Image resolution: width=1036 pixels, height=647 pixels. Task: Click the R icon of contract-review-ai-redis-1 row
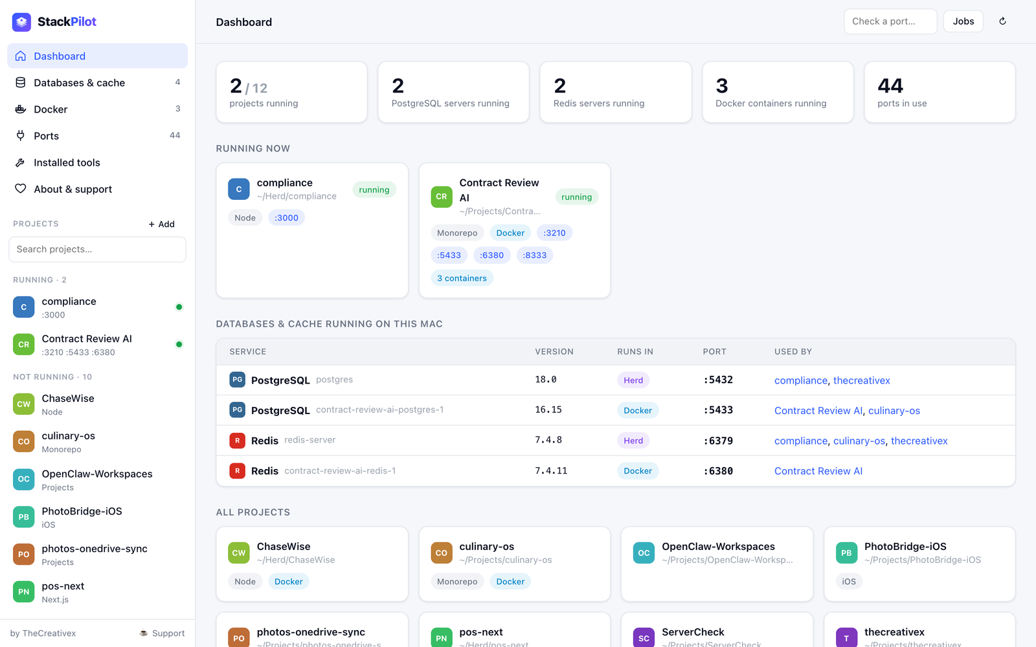[238, 471]
